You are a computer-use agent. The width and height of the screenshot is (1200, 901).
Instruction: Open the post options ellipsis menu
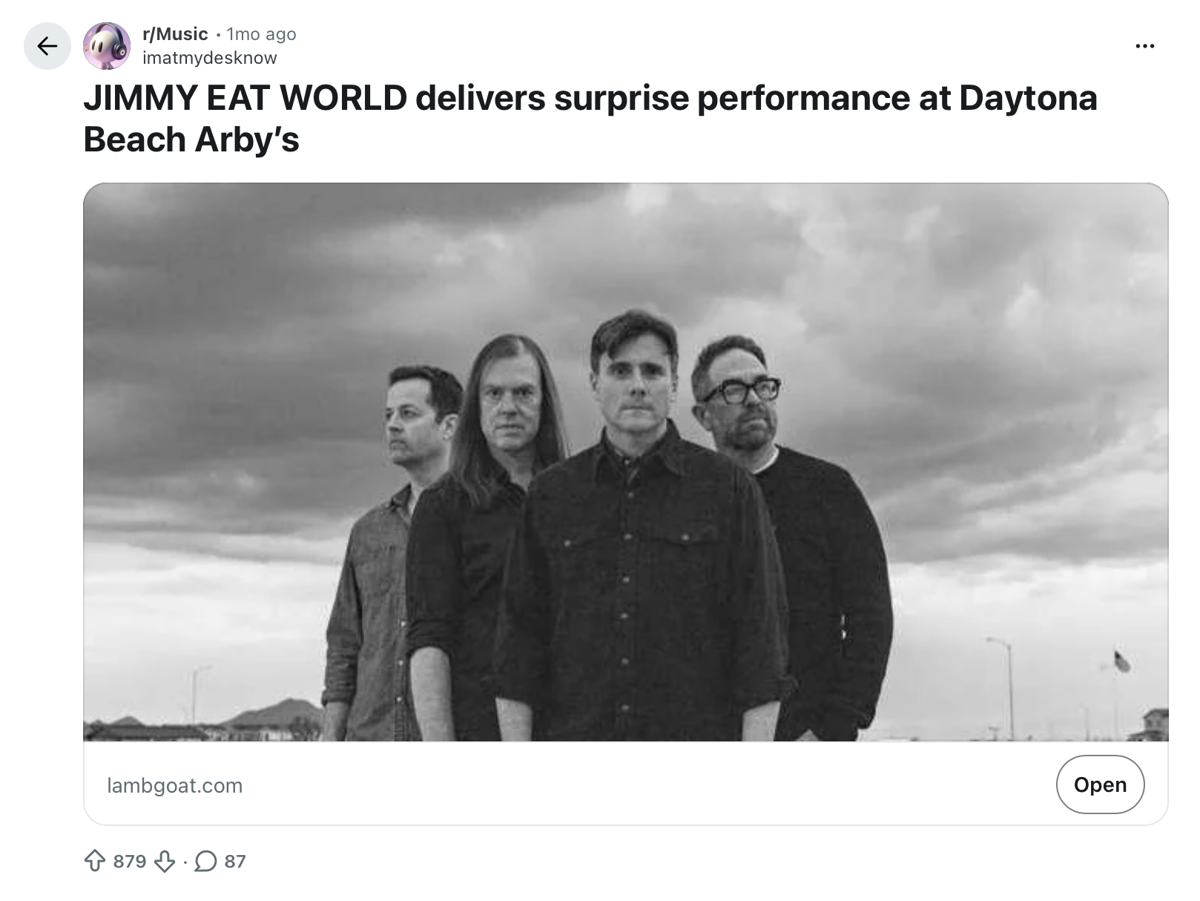tap(1144, 46)
